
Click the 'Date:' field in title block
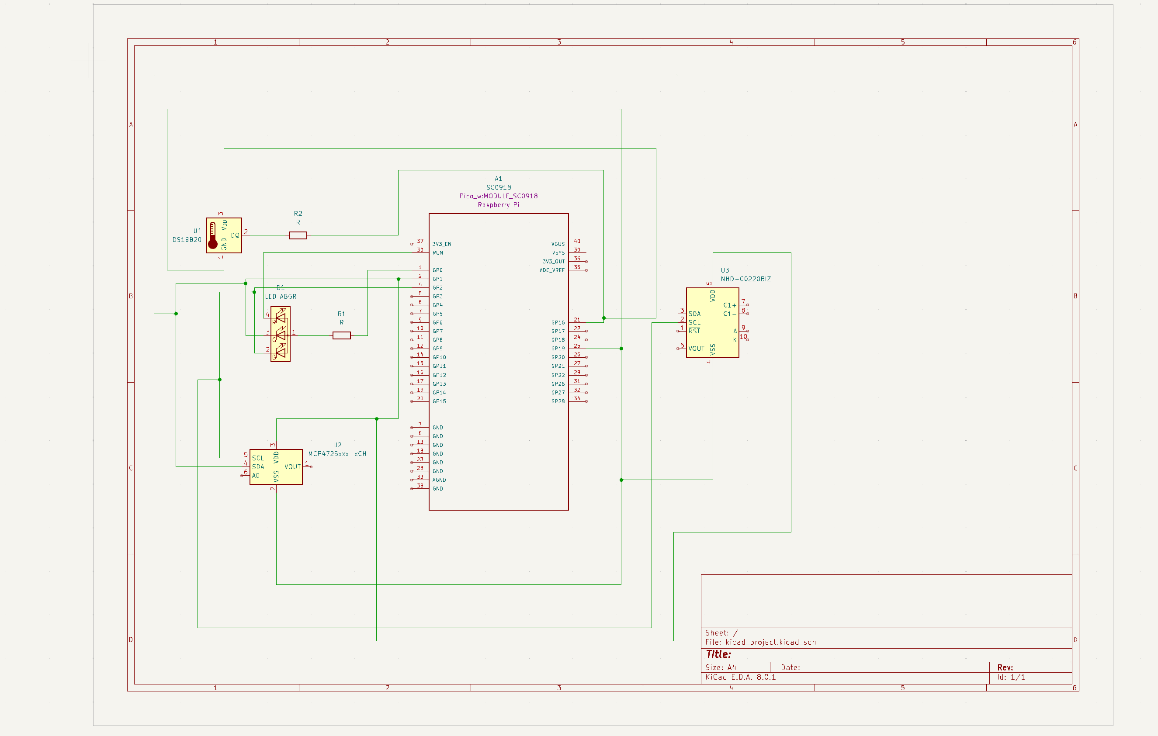(790, 667)
